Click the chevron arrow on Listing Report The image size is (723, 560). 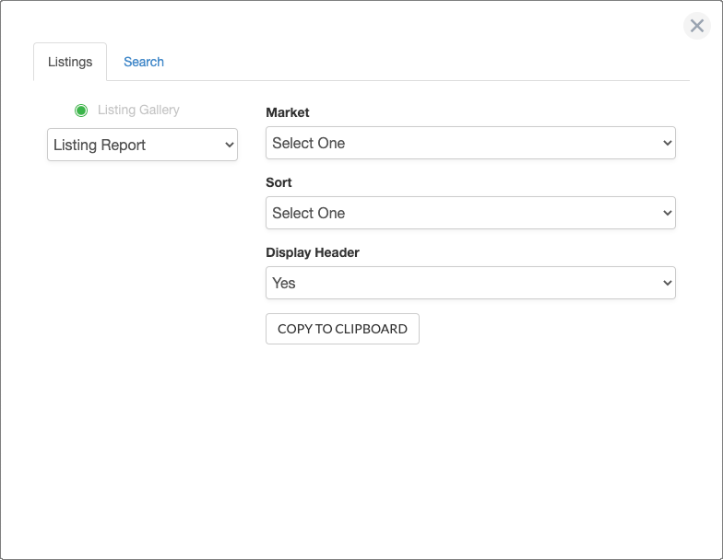point(229,145)
